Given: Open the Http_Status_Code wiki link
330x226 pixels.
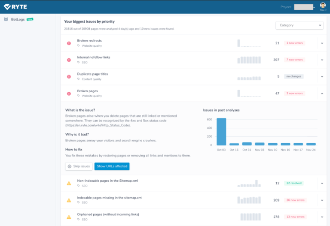Looking at the screenshot, I should (x=98, y=125).
